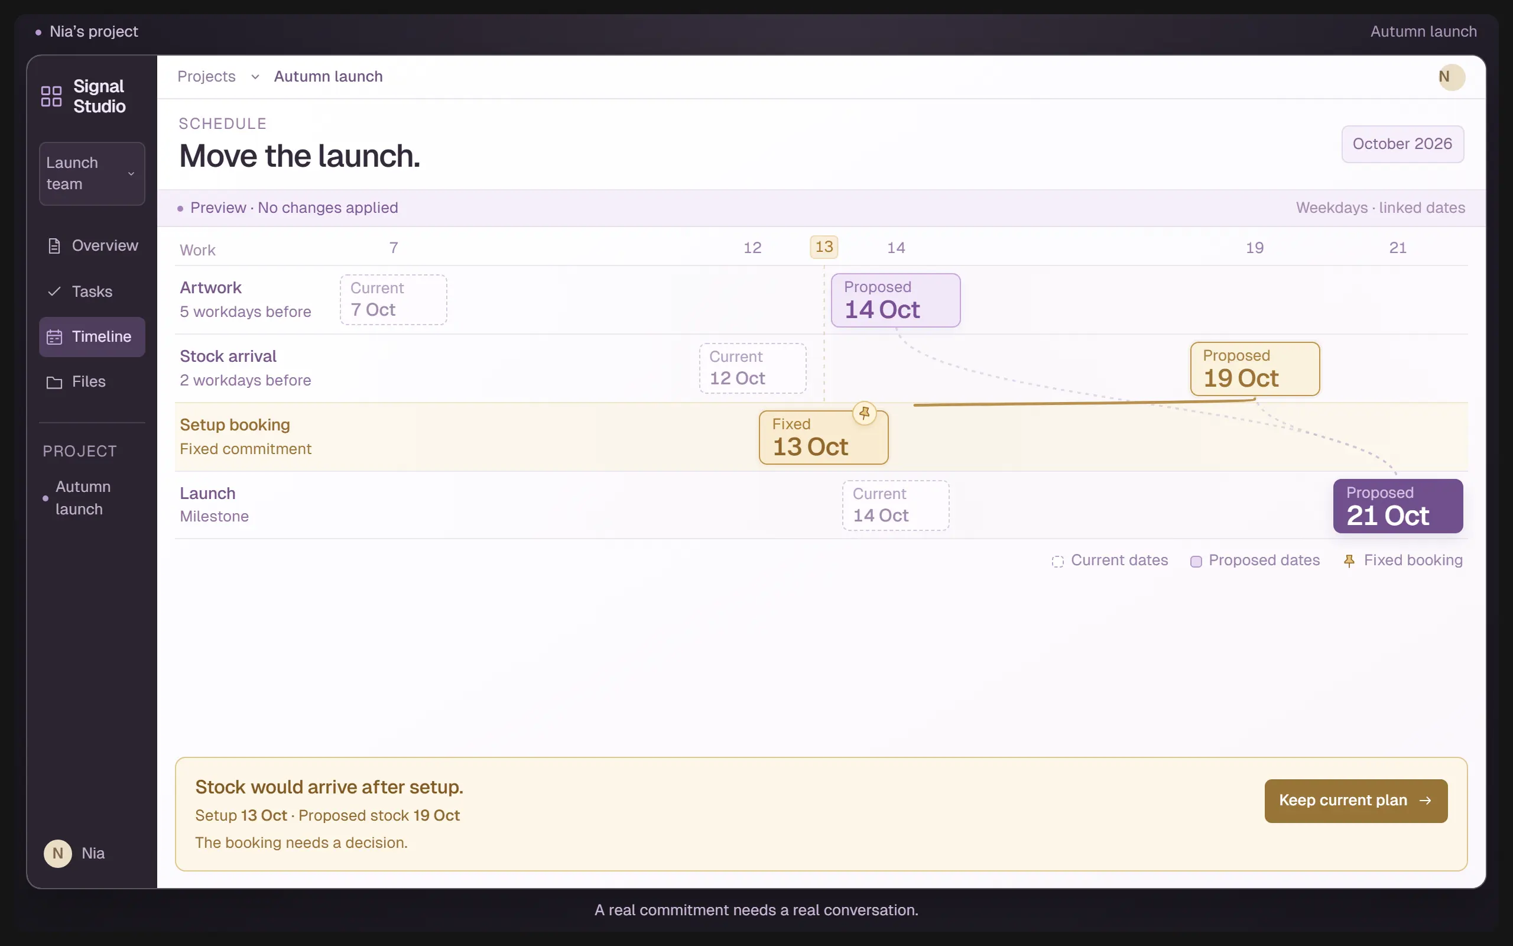The width and height of the screenshot is (1513, 946).
Task: Click the "Fixed commitment" label
Action: [x=245, y=449]
